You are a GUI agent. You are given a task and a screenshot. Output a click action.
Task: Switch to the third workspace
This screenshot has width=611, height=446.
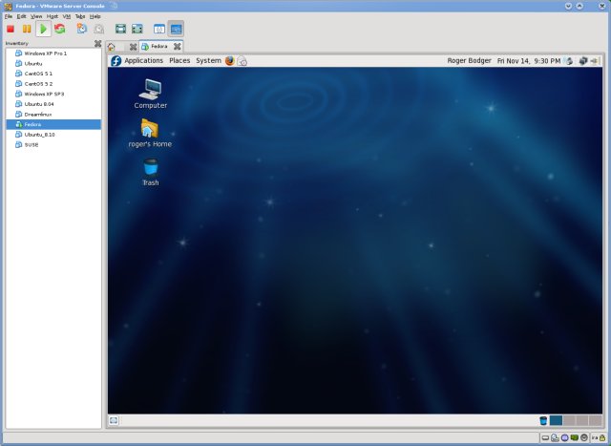582,420
